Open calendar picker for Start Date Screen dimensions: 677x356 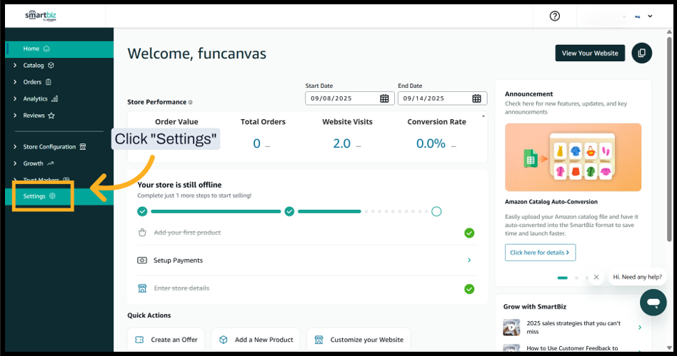tap(384, 98)
